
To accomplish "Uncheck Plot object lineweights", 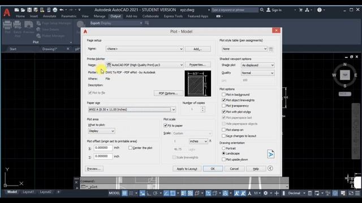I will pyautogui.click(x=223, y=100).
